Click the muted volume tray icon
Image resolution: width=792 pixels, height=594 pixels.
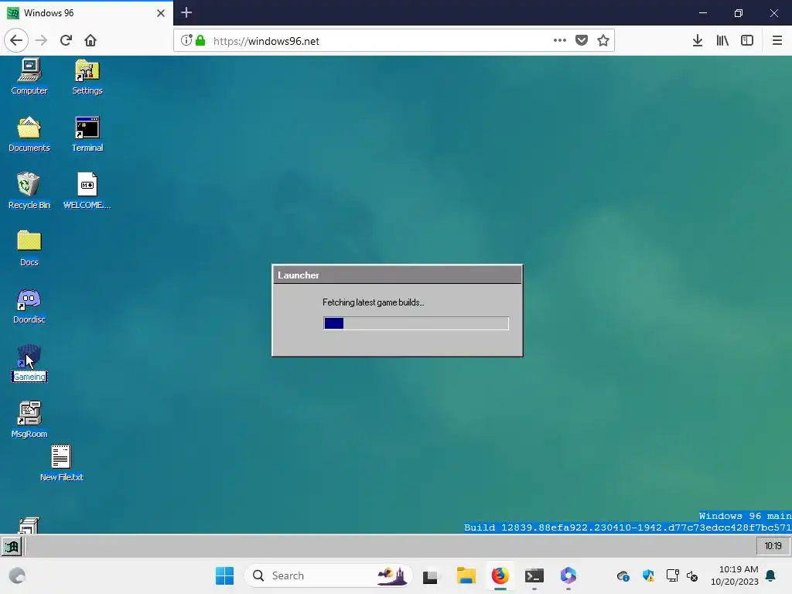692,575
